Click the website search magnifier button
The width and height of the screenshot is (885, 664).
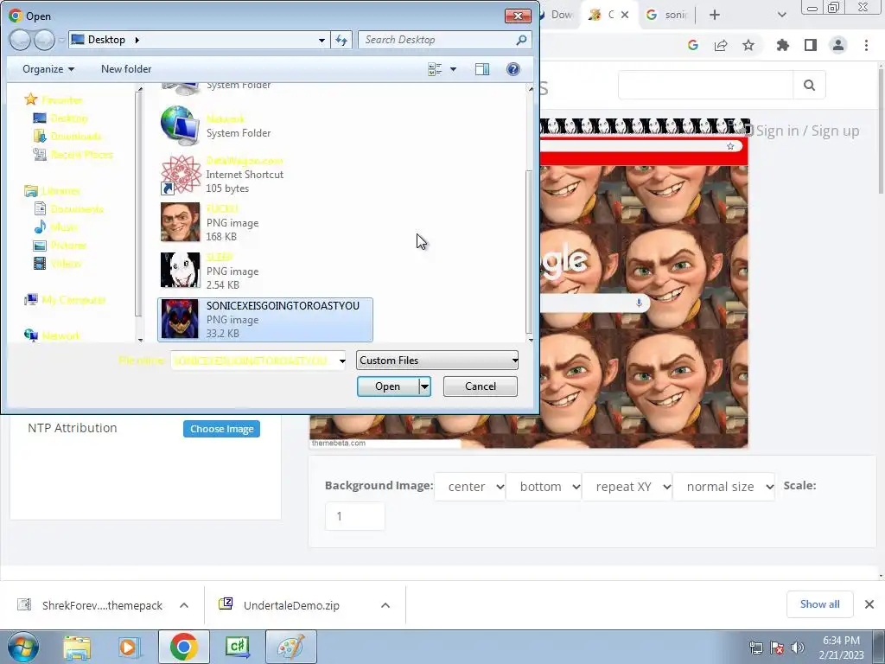tap(809, 86)
